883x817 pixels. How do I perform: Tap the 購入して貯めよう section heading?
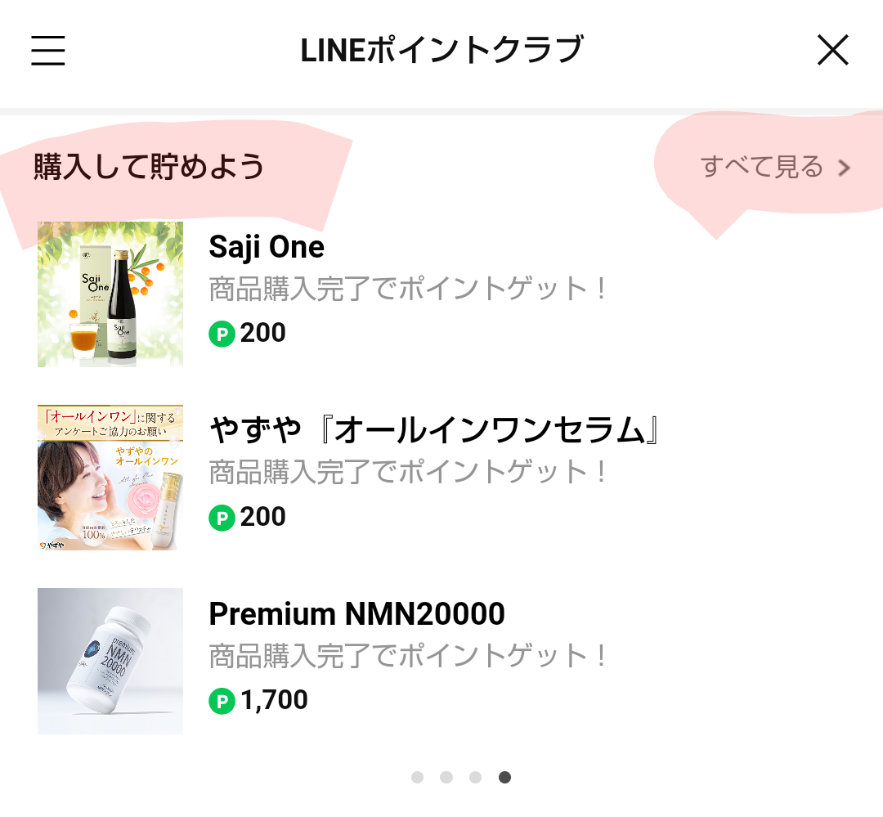[149, 167]
